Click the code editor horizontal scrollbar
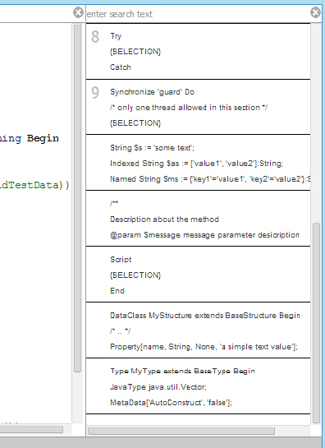The height and width of the screenshot is (448, 325). point(31,429)
